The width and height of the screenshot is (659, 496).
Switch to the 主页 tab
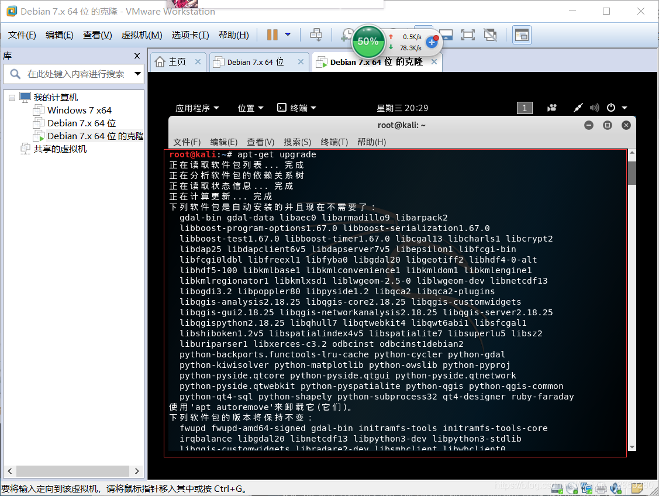(177, 62)
